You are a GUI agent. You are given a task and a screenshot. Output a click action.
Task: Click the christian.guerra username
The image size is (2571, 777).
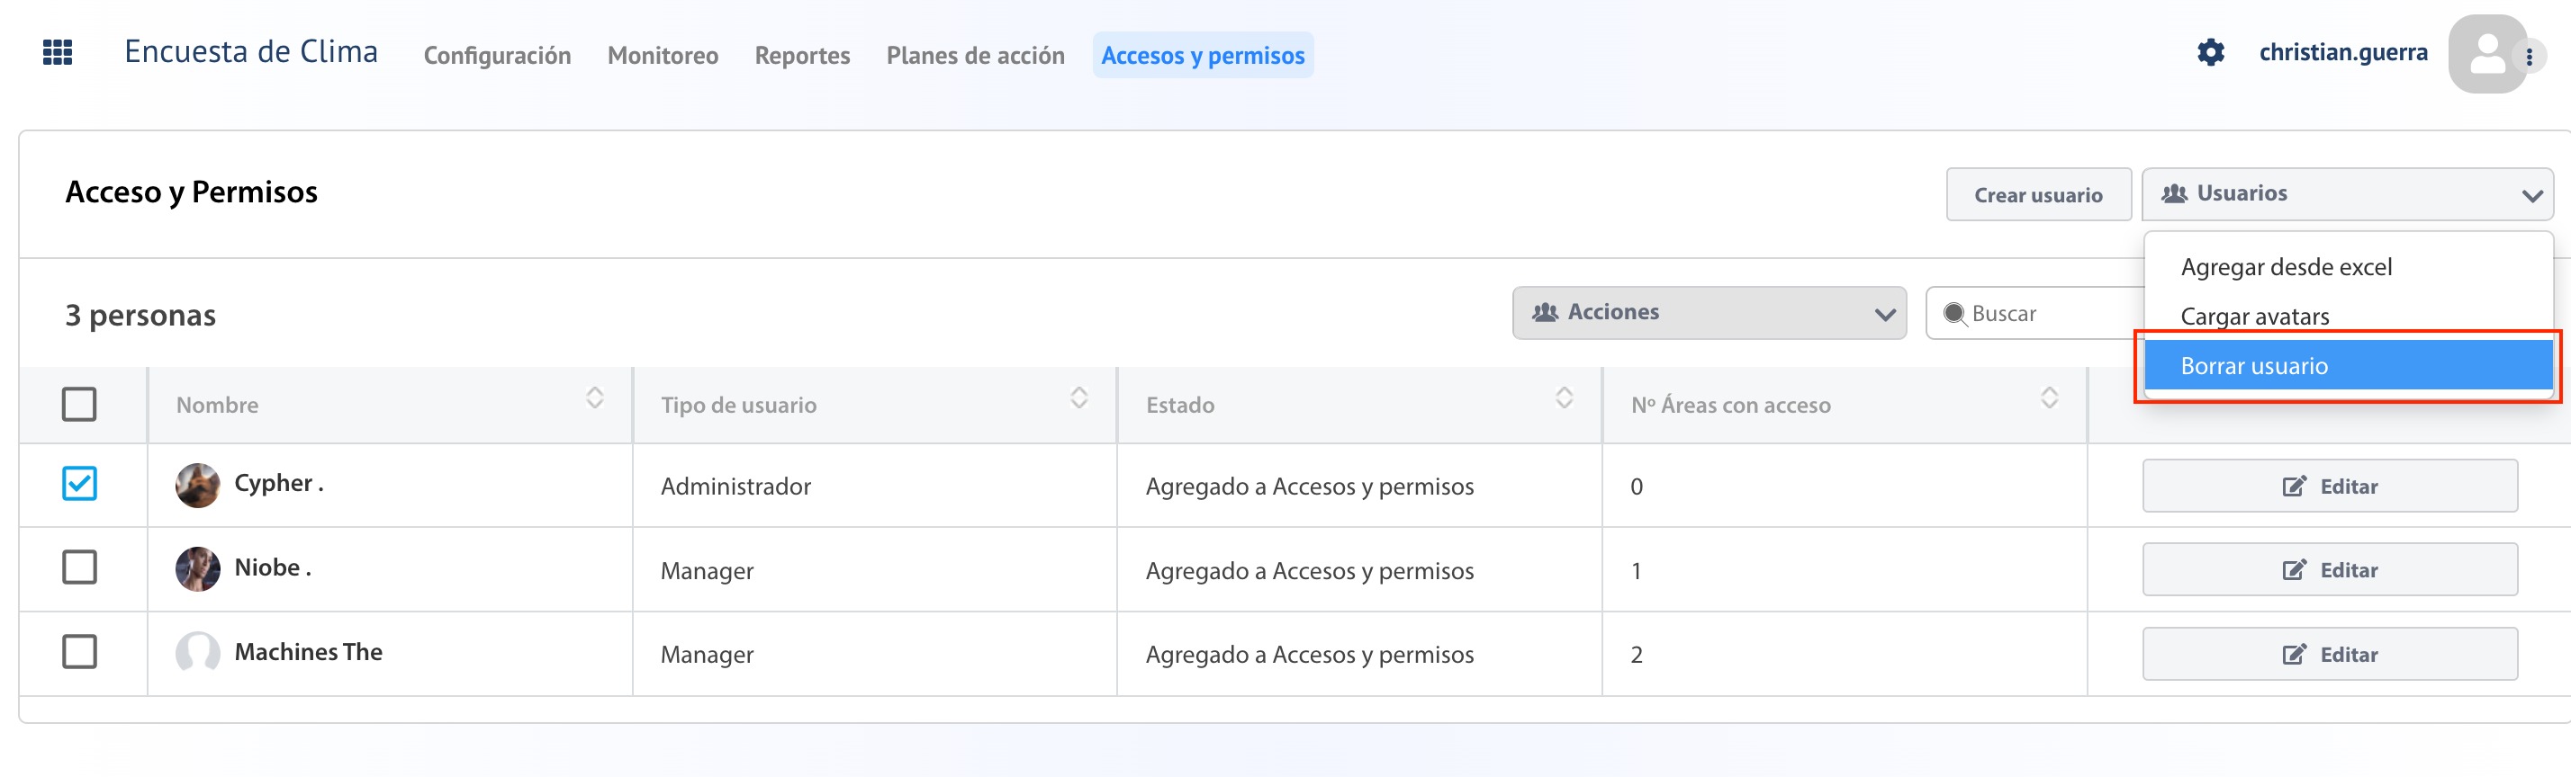[2342, 52]
